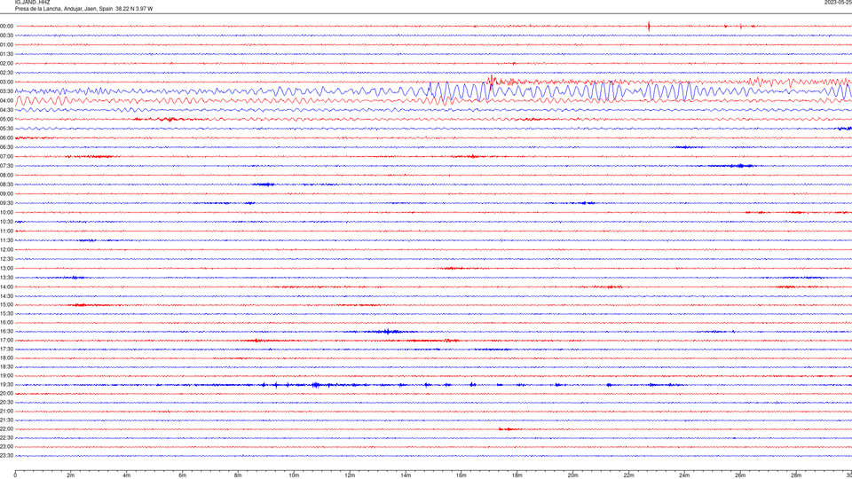Screen dimensions: 852x479
Task: Click the 06:00 row label
Action: coord(6,138)
